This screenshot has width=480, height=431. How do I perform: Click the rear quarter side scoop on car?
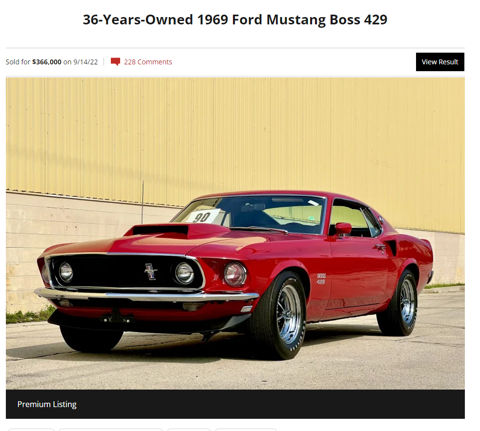pyautogui.click(x=391, y=247)
